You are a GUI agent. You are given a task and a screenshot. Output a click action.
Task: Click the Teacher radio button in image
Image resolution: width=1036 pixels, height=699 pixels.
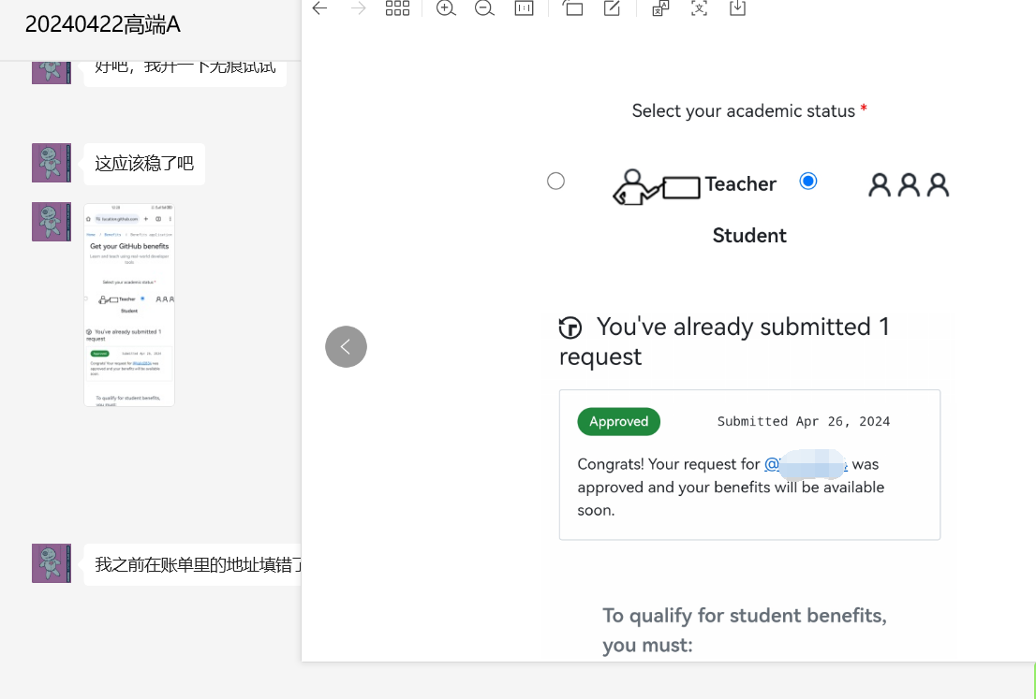point(555,181)
